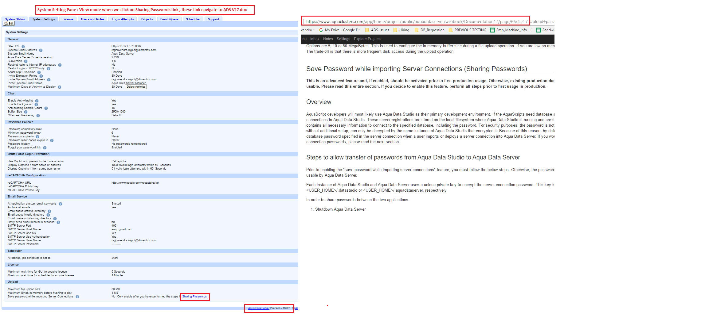The width and height of the screenshot is (709, 314).
Task: Click the Enable Anti-Aliasing info icon
Action: tap(37, 101)
